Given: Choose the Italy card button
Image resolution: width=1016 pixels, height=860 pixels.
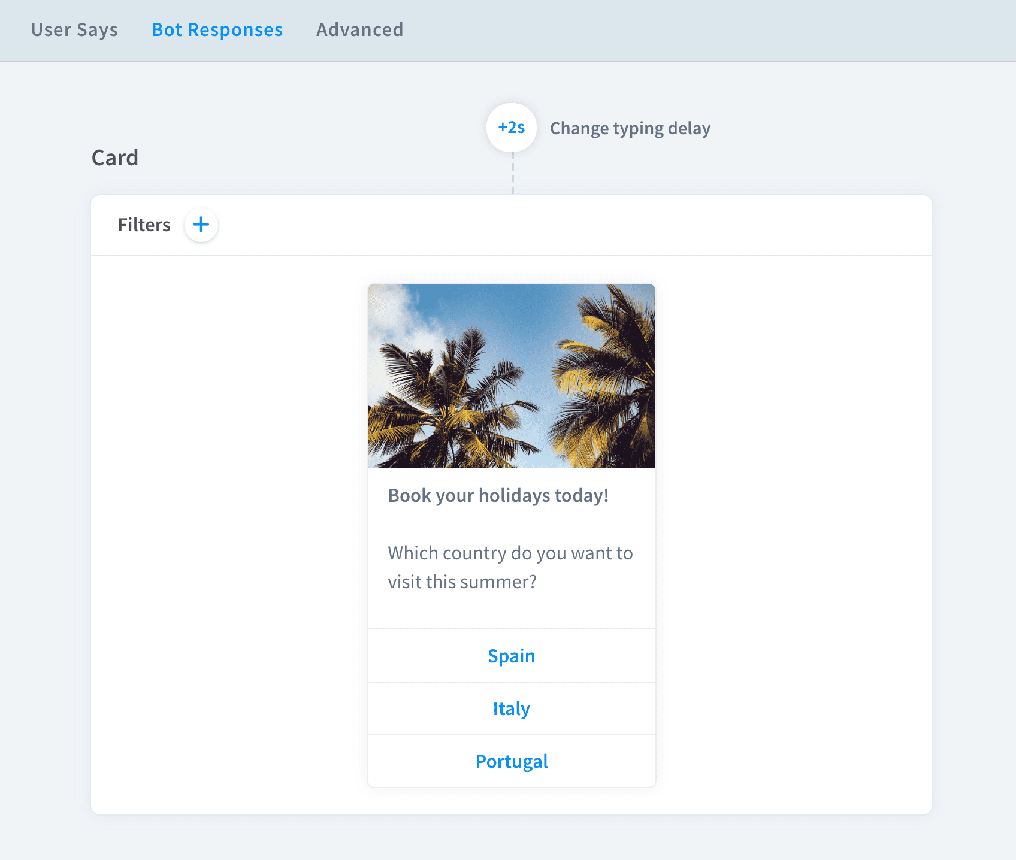Looking at the screenshot, I should point(512,708).
